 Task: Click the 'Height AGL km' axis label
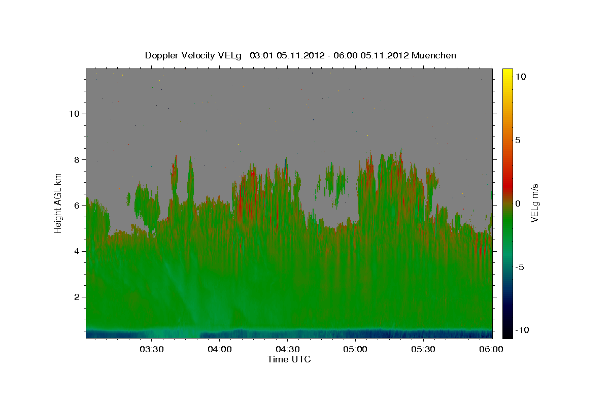(x=58, y=203)
